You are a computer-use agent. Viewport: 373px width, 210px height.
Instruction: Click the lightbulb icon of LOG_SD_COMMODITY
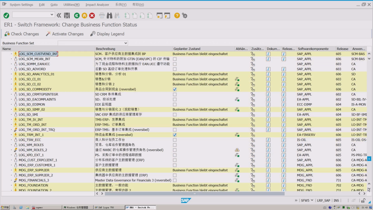16,89
